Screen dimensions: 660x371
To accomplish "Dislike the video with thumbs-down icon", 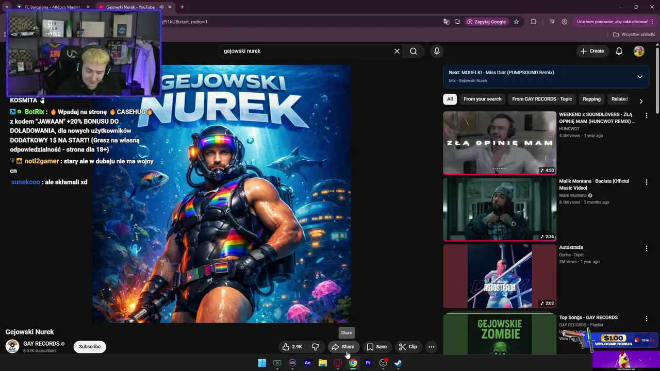I will [315, 347].
